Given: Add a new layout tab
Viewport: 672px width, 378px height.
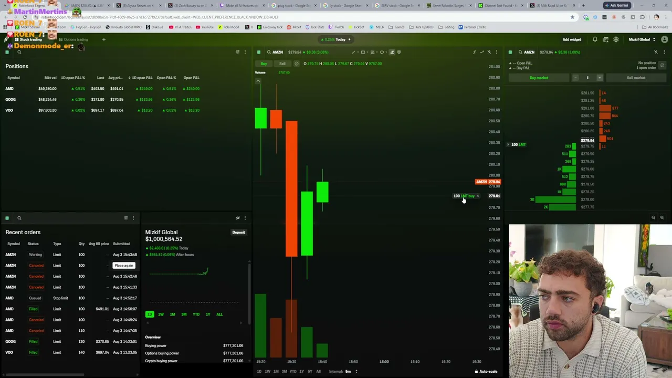Looking at the screenshot, I should click(103, 39).
